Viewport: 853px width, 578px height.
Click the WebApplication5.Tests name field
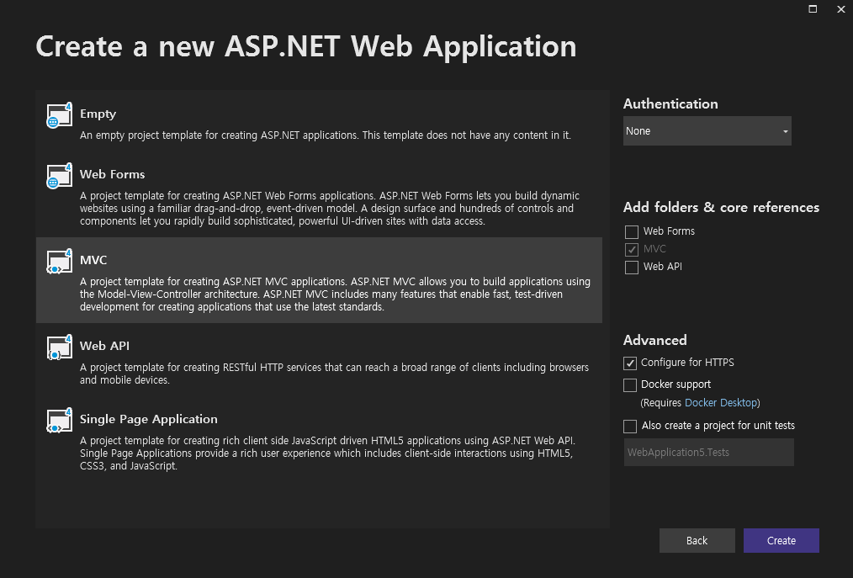709,453
